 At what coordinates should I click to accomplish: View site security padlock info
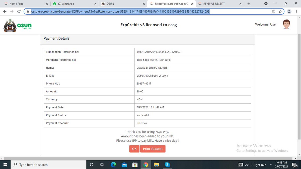28,11
